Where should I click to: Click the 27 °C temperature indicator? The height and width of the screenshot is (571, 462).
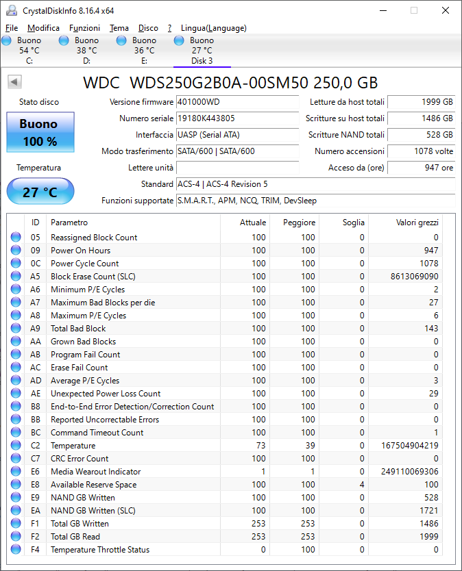point(40,192)
